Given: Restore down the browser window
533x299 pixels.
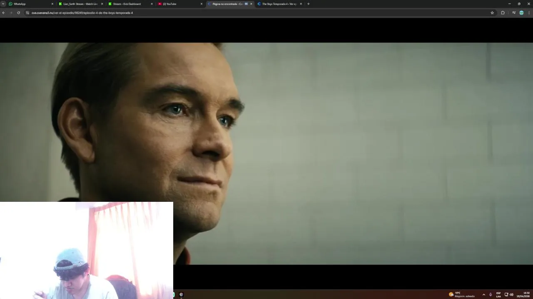Looking at the screenshot, I should tap(519, 4).
